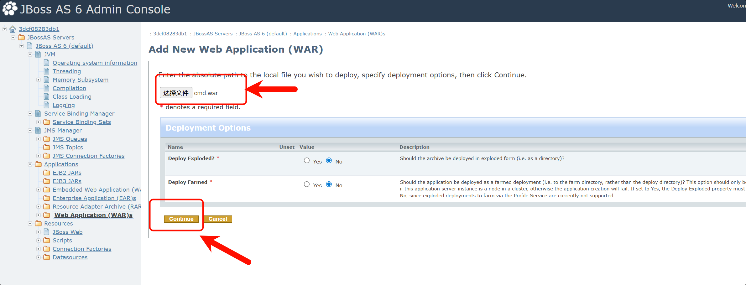
Task: Click the Continue button
Action: 181,219
